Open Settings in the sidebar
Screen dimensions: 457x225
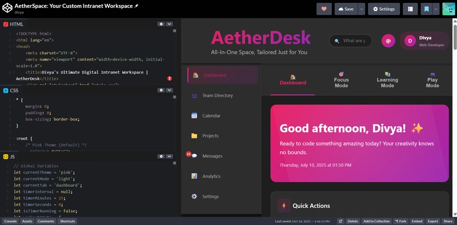pyautogui.click(x=223, y=196)
